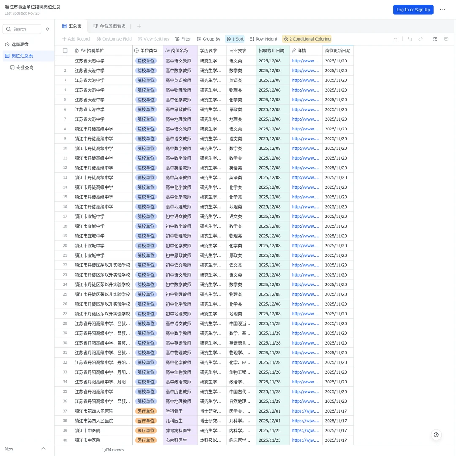Open View Settings
The height and width of the screenshot is (456, 456).
(x=154, y=39)
